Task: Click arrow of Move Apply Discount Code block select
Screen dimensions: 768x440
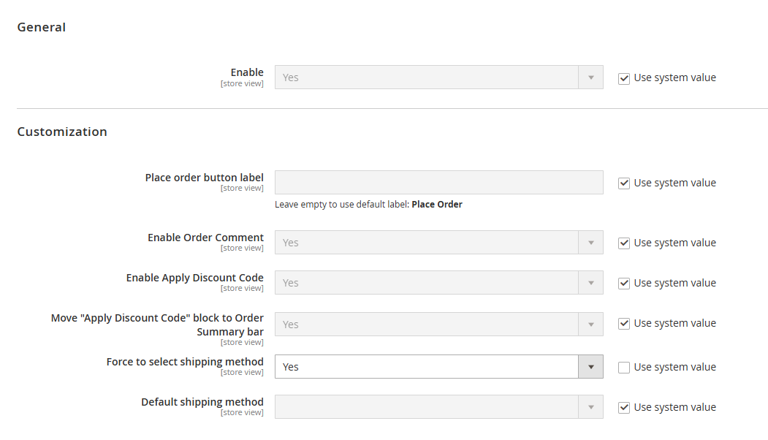Action: [590, 325]
